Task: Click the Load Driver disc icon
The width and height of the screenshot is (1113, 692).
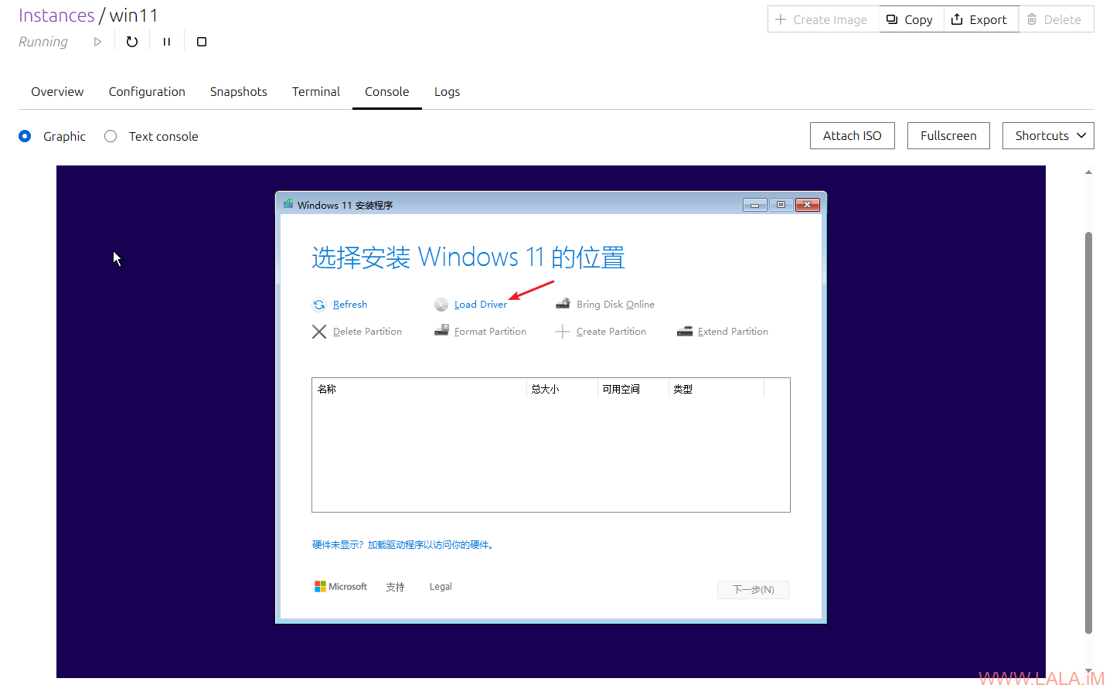Action: pos(441,305)
